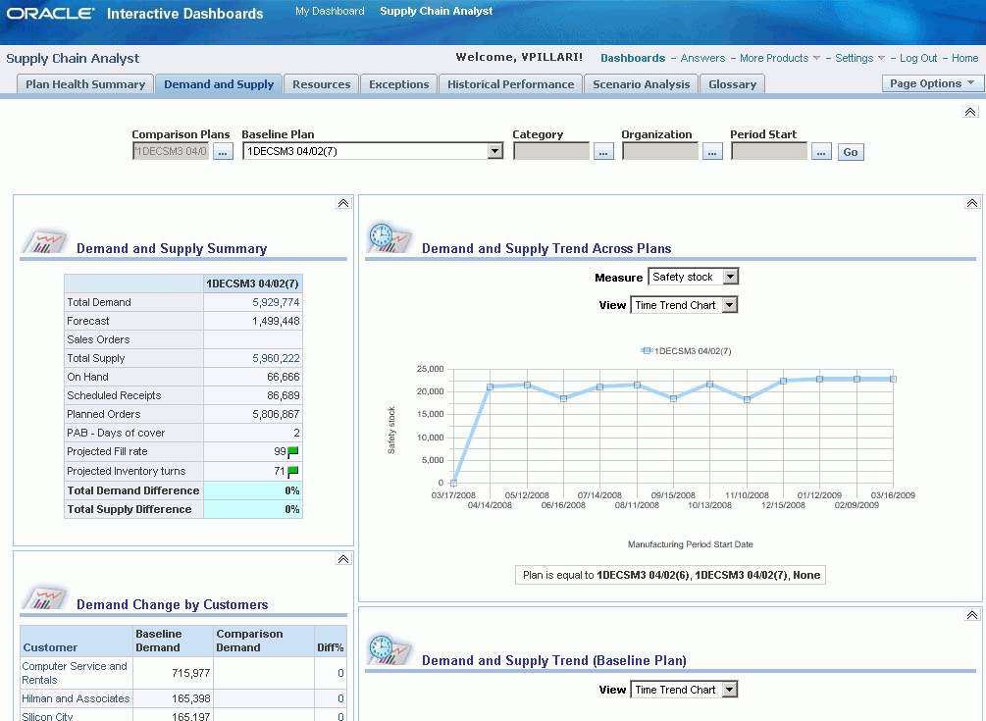The width and height of the screenshot is (986, 721).
Task: Collapse Demand and Supply Summary section
Action: tap(342, 203)
